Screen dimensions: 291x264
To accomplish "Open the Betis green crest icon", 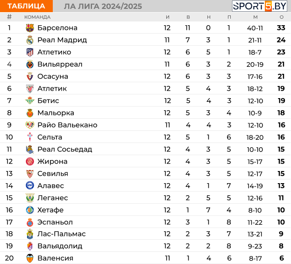I will (x=30, y=100).
